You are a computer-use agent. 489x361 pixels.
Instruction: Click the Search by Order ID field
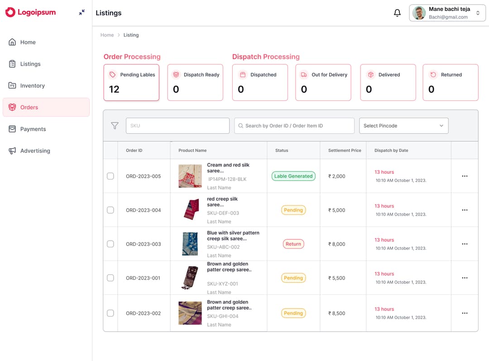[x=294, y=125]
